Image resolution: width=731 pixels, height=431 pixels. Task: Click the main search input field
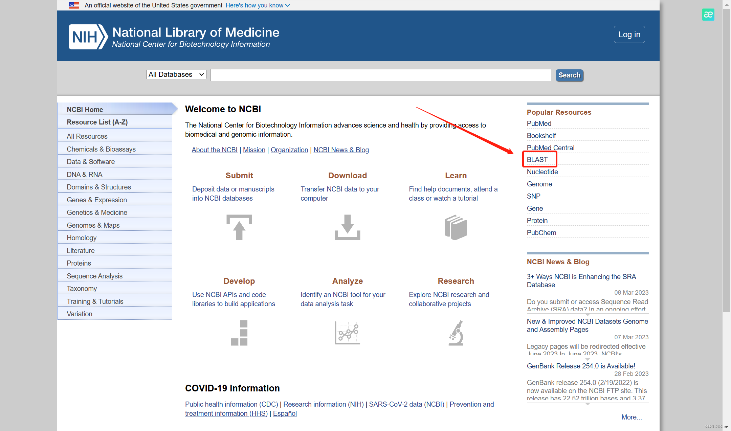click(x=380, y=75)
